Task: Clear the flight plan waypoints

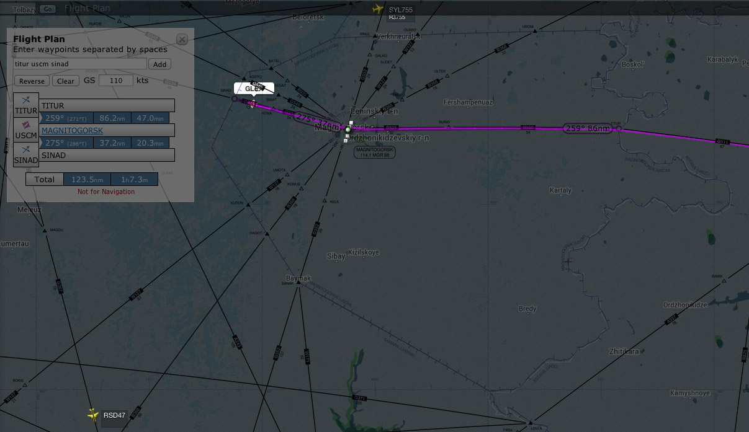Action: pyautogui.click(x=65, y=81)
